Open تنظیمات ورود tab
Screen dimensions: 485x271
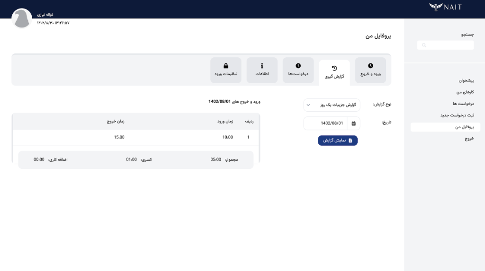tap(226, 70)
